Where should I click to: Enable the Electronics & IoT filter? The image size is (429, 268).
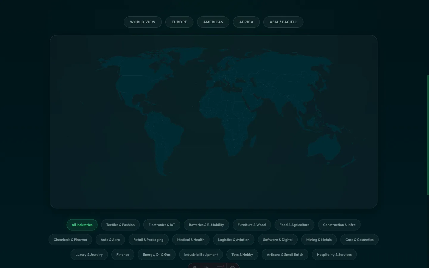click(x=162, y=225)
